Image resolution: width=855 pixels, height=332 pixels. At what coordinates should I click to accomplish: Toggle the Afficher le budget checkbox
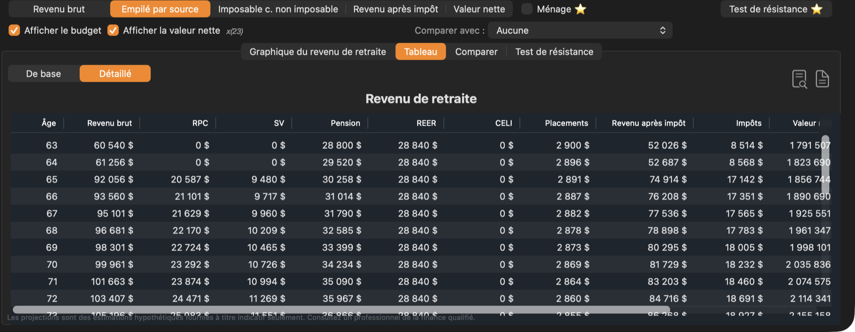click(x=14, y=30)
